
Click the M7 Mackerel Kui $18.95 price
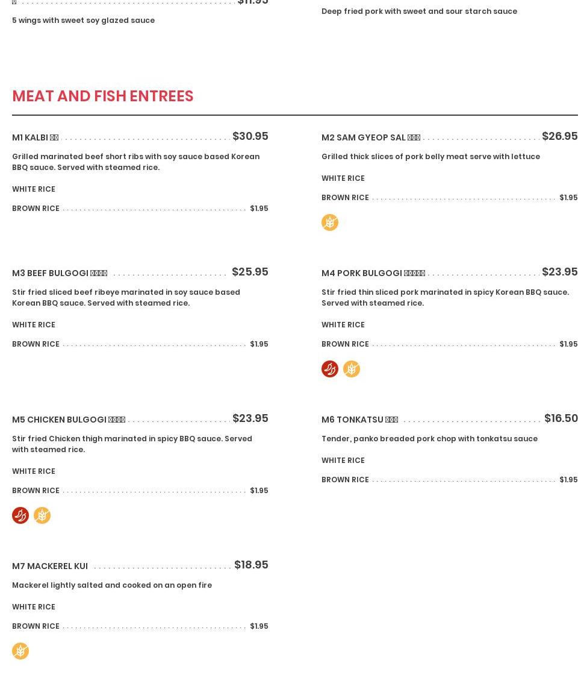pyautogui.click(x=251, y=565)
